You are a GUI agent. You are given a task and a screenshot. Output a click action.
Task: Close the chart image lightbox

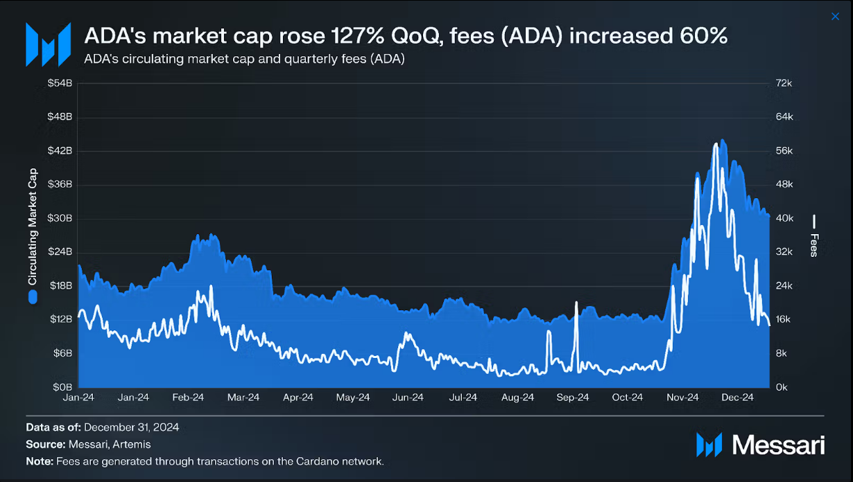tap(835, 17)
